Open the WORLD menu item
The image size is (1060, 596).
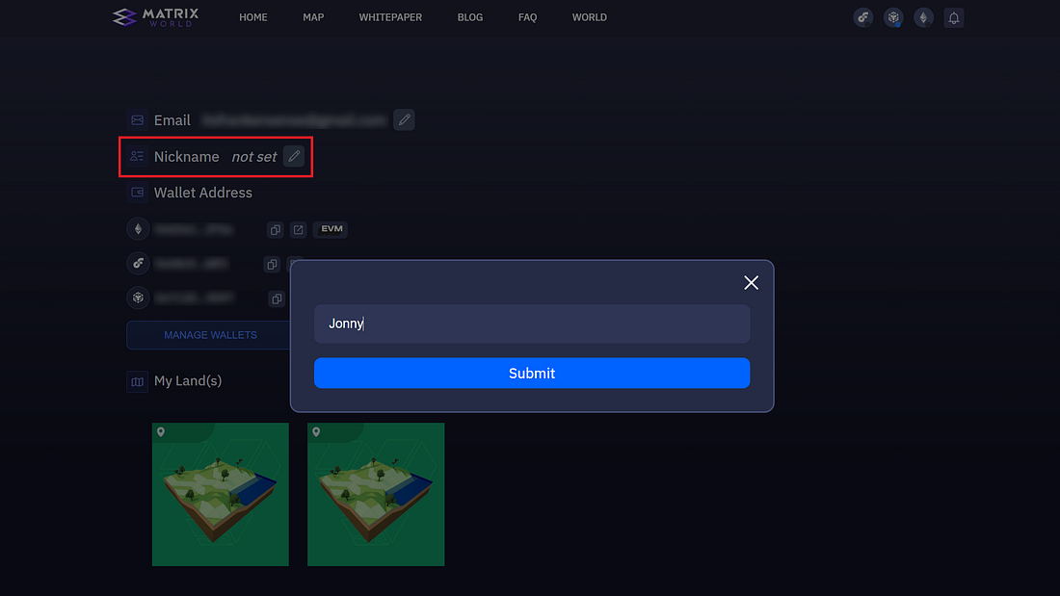590,17
